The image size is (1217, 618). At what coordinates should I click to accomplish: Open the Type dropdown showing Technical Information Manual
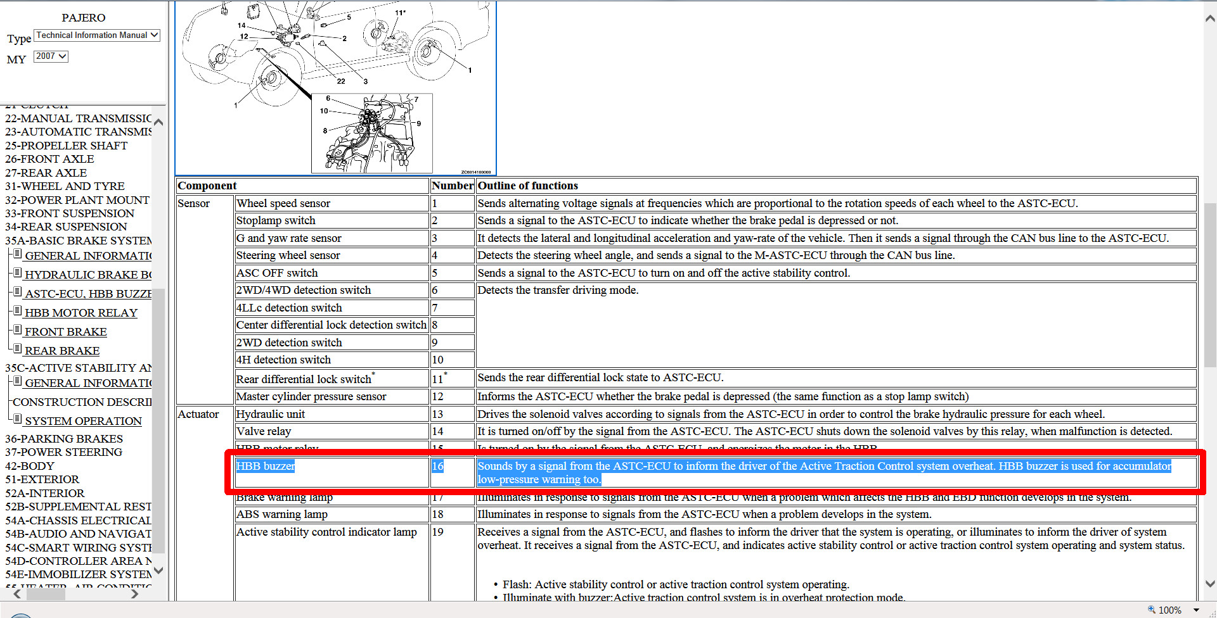point(97,35)
